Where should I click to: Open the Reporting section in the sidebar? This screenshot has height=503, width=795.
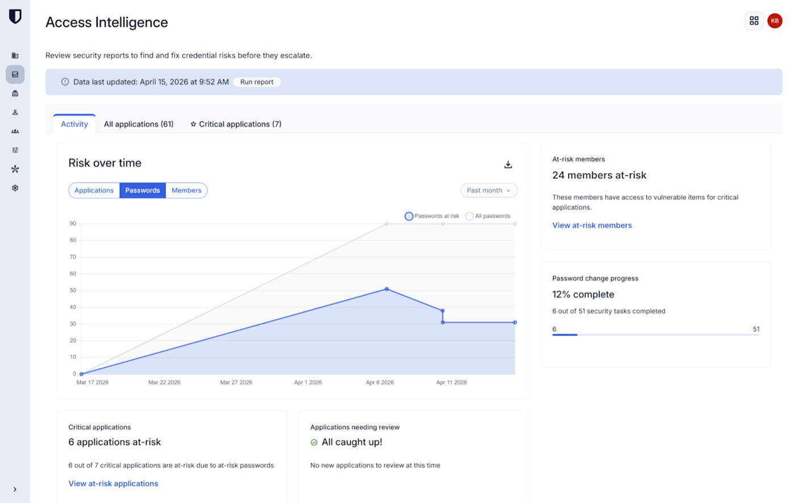[15, 74]
